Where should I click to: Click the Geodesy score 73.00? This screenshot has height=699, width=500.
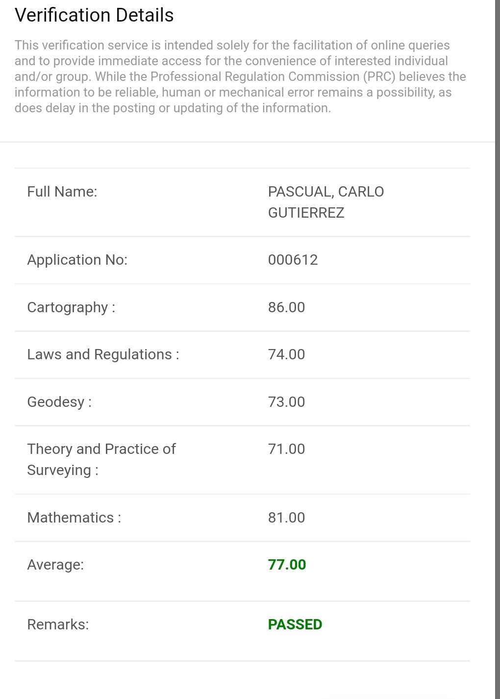[x=286, y=402]
